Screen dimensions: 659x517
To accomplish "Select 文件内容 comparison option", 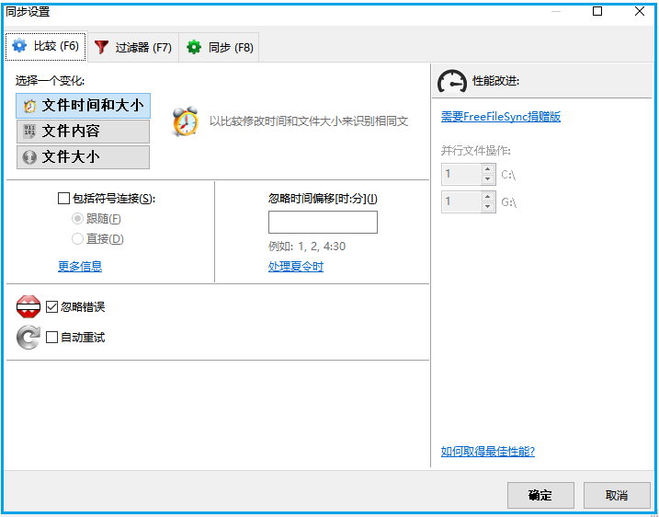I will (x=84, y=132).
